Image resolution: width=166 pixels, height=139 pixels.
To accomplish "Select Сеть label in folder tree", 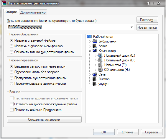I will (102, 74).
